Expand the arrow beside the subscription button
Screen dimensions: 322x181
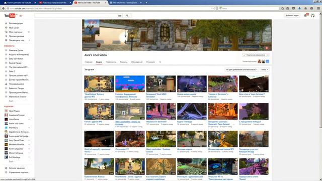coord(268,55)
